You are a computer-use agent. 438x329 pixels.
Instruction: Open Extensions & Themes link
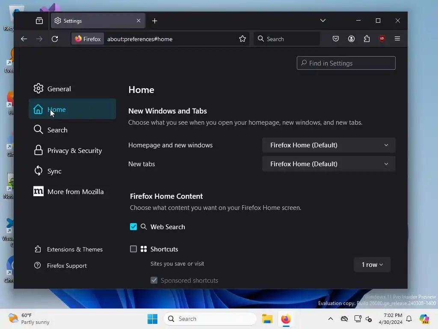[x=68, y=249]
